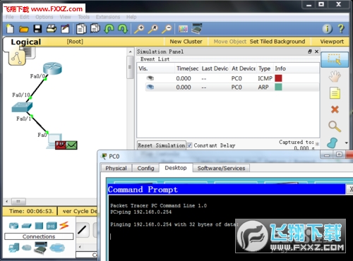The height and width of the screenshot is (261, 353).
Task: Toggle the Constant Delay checkbox
Action: click(190, 145)
